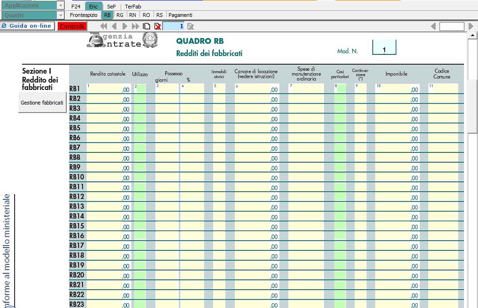Click the module number field in toolbar
The height and width of the screenshot is (308, 478).
coord(174,26)
